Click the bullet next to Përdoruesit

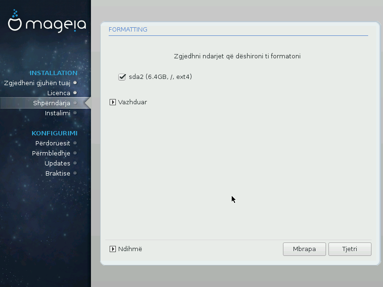pos(75,143)
